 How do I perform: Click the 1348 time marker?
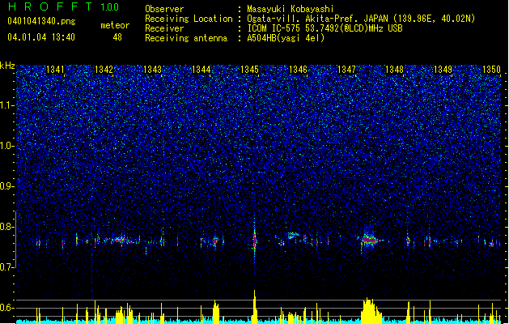[x=394, y=70]
